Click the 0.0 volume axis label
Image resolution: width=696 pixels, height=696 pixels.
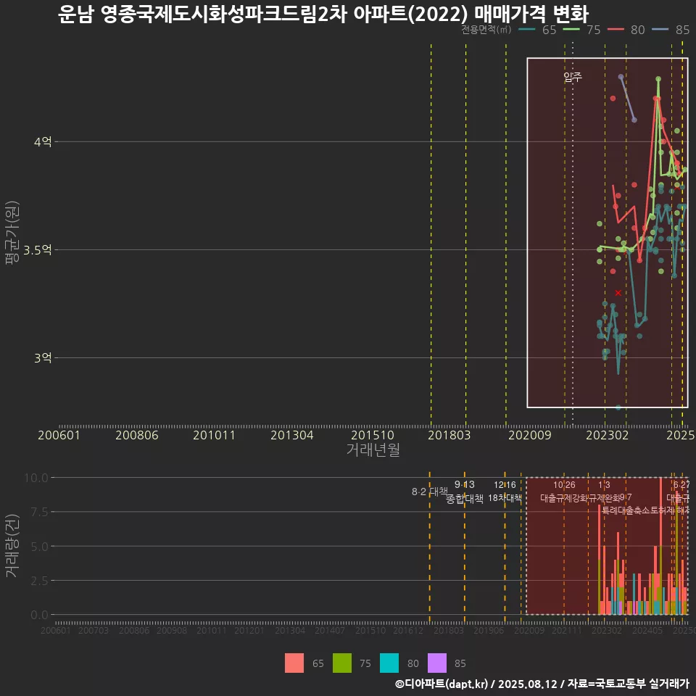pos(39,615)
